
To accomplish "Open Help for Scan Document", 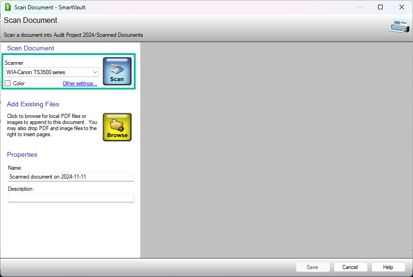I will [x=388, y=267].
